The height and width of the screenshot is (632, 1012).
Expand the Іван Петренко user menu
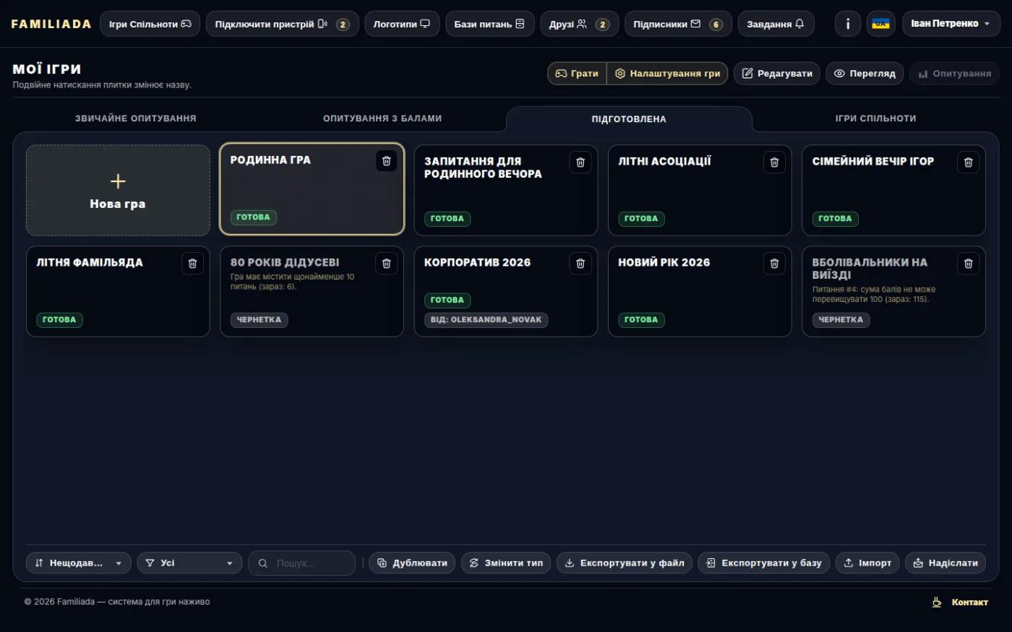click(x=951, y=24)
